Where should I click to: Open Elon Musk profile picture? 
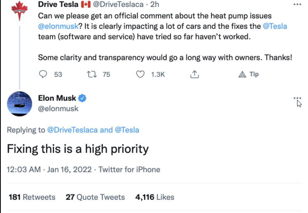[x=19, y=104]
